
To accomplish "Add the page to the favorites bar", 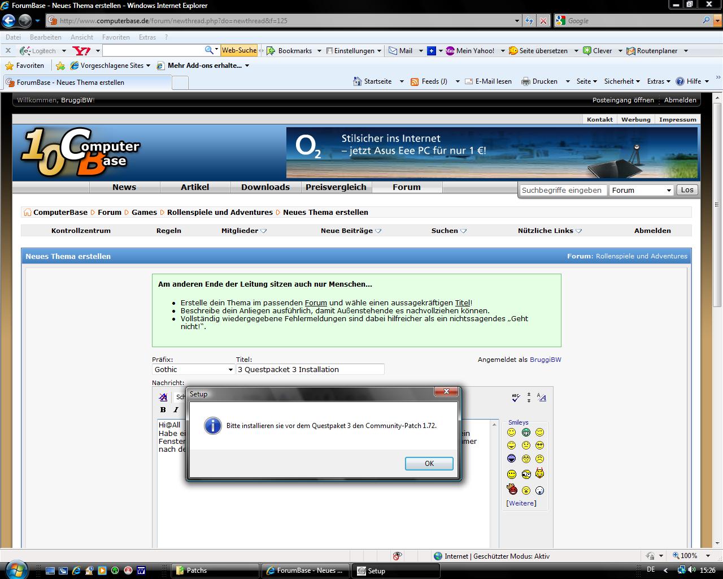I will click(x=60, y=66).
